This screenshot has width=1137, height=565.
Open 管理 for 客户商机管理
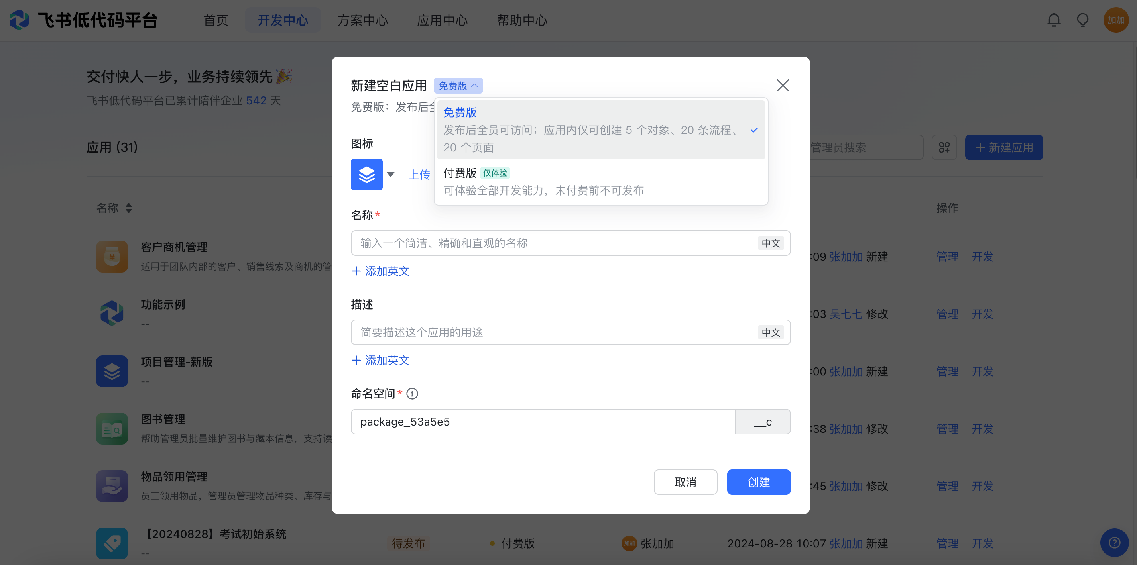947,257
